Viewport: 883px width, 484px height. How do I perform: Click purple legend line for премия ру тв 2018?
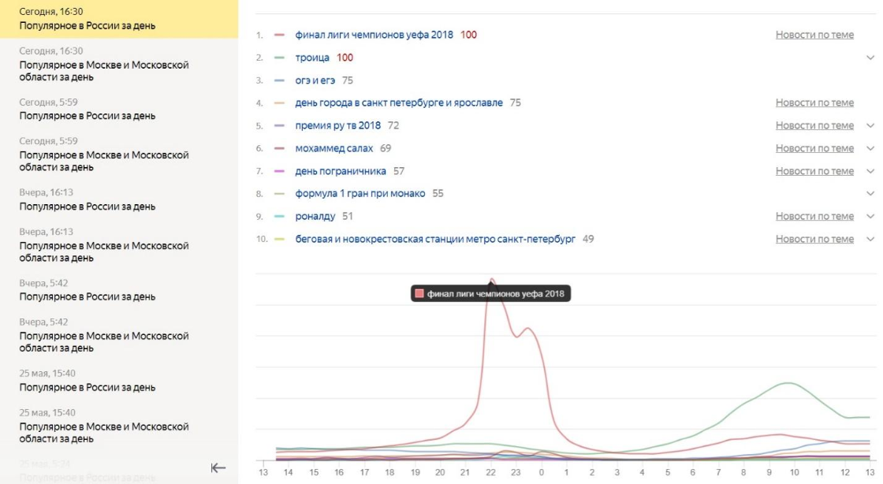(x=279, y=125)
